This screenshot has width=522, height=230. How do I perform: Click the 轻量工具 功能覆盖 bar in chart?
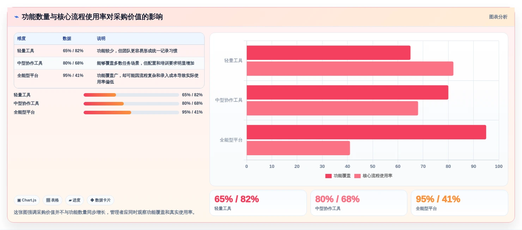coord(328,53)
